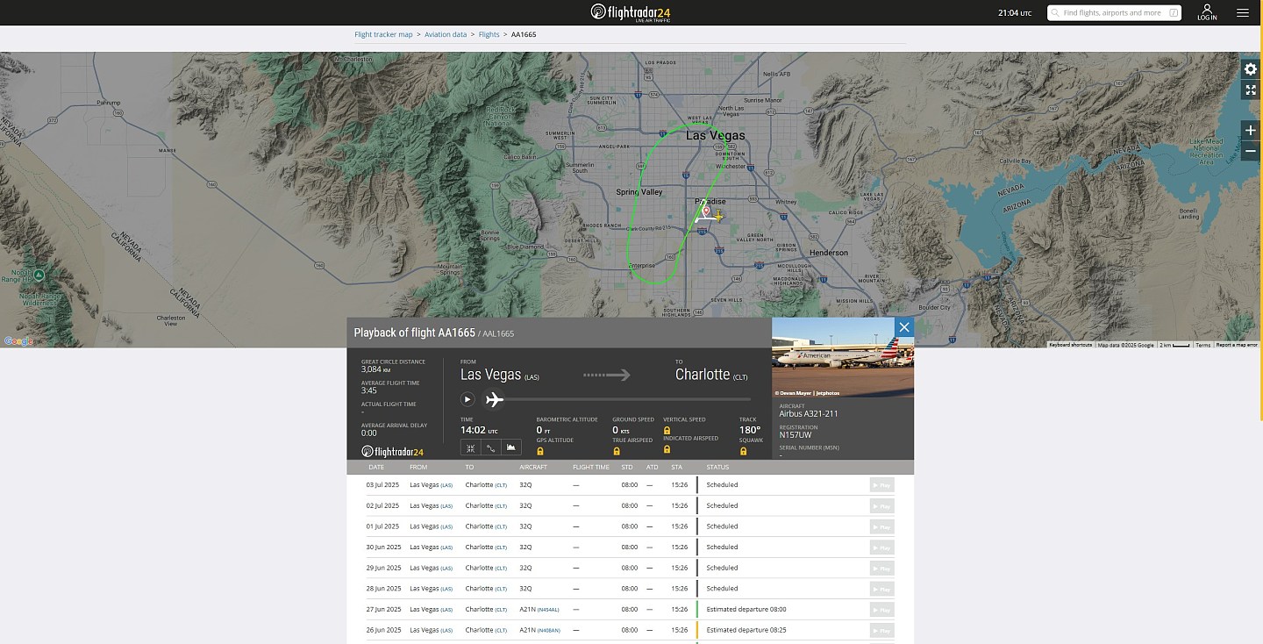Click the 'Devan Mayer | Jetphotos' photo credit
The image size is (1263, 644).
tap(808, 393)
